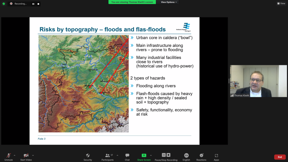Expand video options arrow beside Start Video

[33, 155]
